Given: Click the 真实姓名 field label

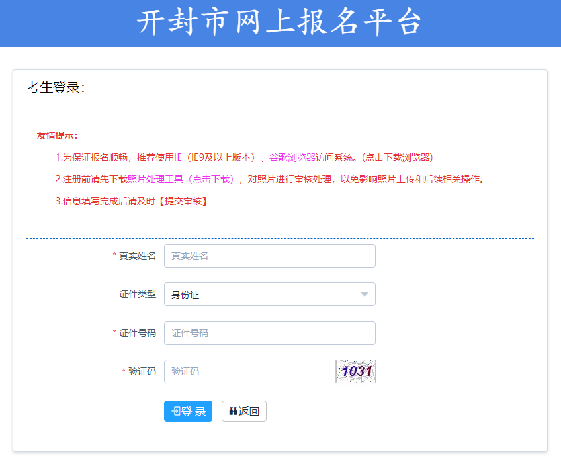Looking at the screenshot, I should [x=137, y=256].
